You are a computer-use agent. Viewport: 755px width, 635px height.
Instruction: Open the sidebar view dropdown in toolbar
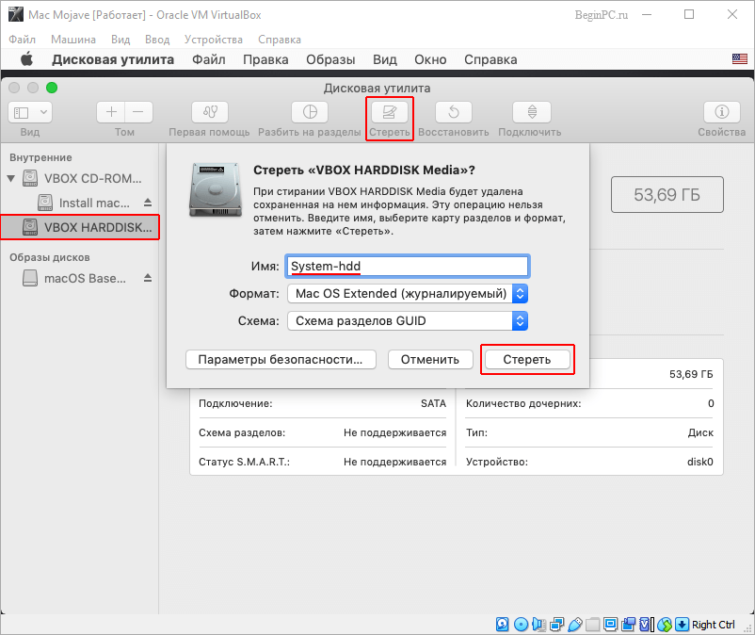click(x=30, y=112)
